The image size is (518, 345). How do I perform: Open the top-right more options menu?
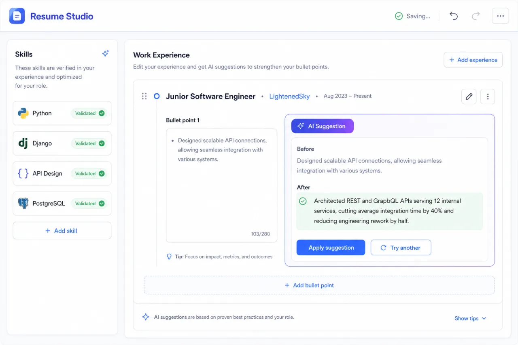point(501,16)
